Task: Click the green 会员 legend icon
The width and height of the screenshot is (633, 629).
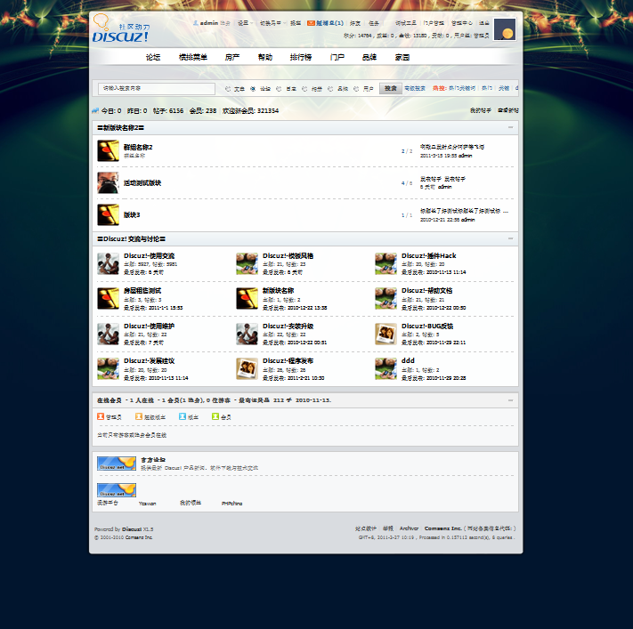Action: (x=215, y=416)
